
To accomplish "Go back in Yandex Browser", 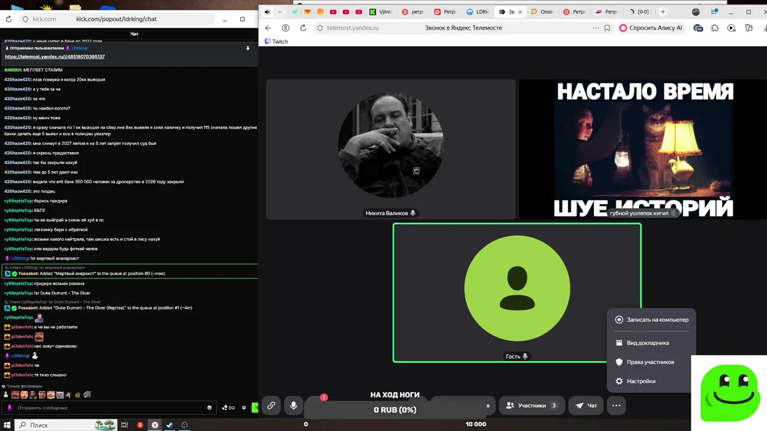I will [x=268, y=28].
